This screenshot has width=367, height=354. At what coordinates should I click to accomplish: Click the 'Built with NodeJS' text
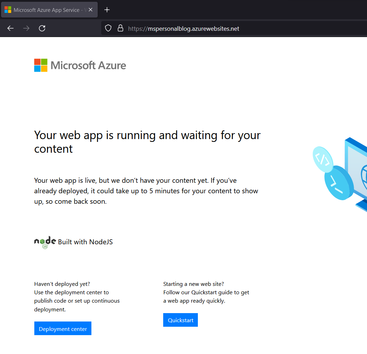click(x=85, y=242)
